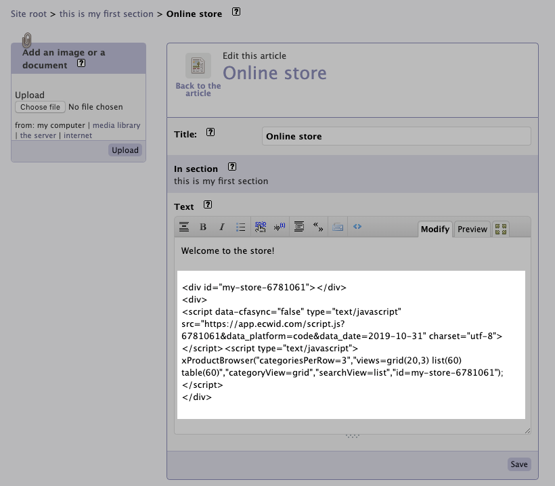Open the help icon beside Title

pyautogui.click(x=210, y=133)
